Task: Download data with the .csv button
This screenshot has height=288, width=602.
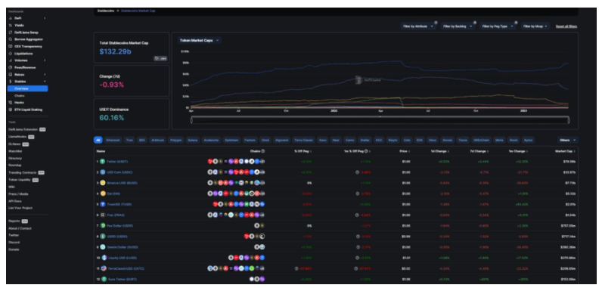Action: click(160, 59)
